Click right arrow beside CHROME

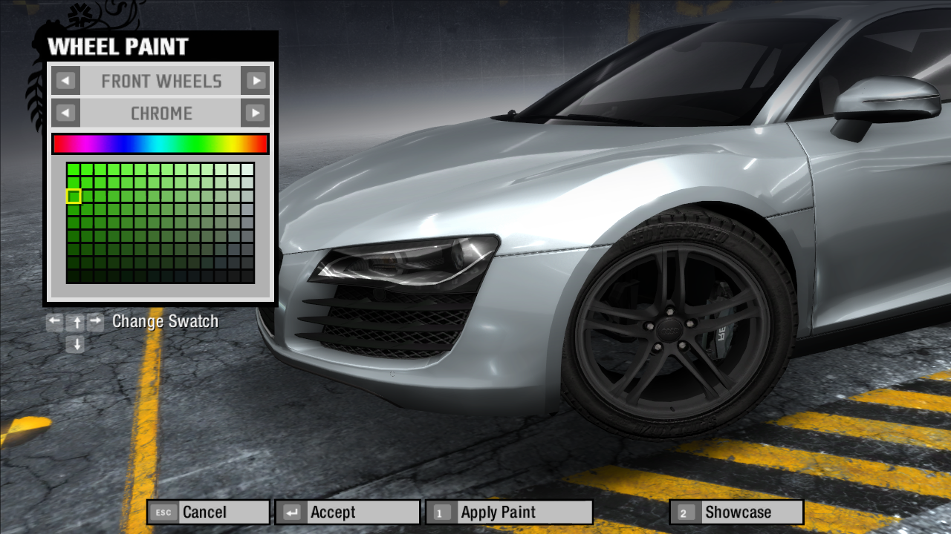[x=256, y=113]
